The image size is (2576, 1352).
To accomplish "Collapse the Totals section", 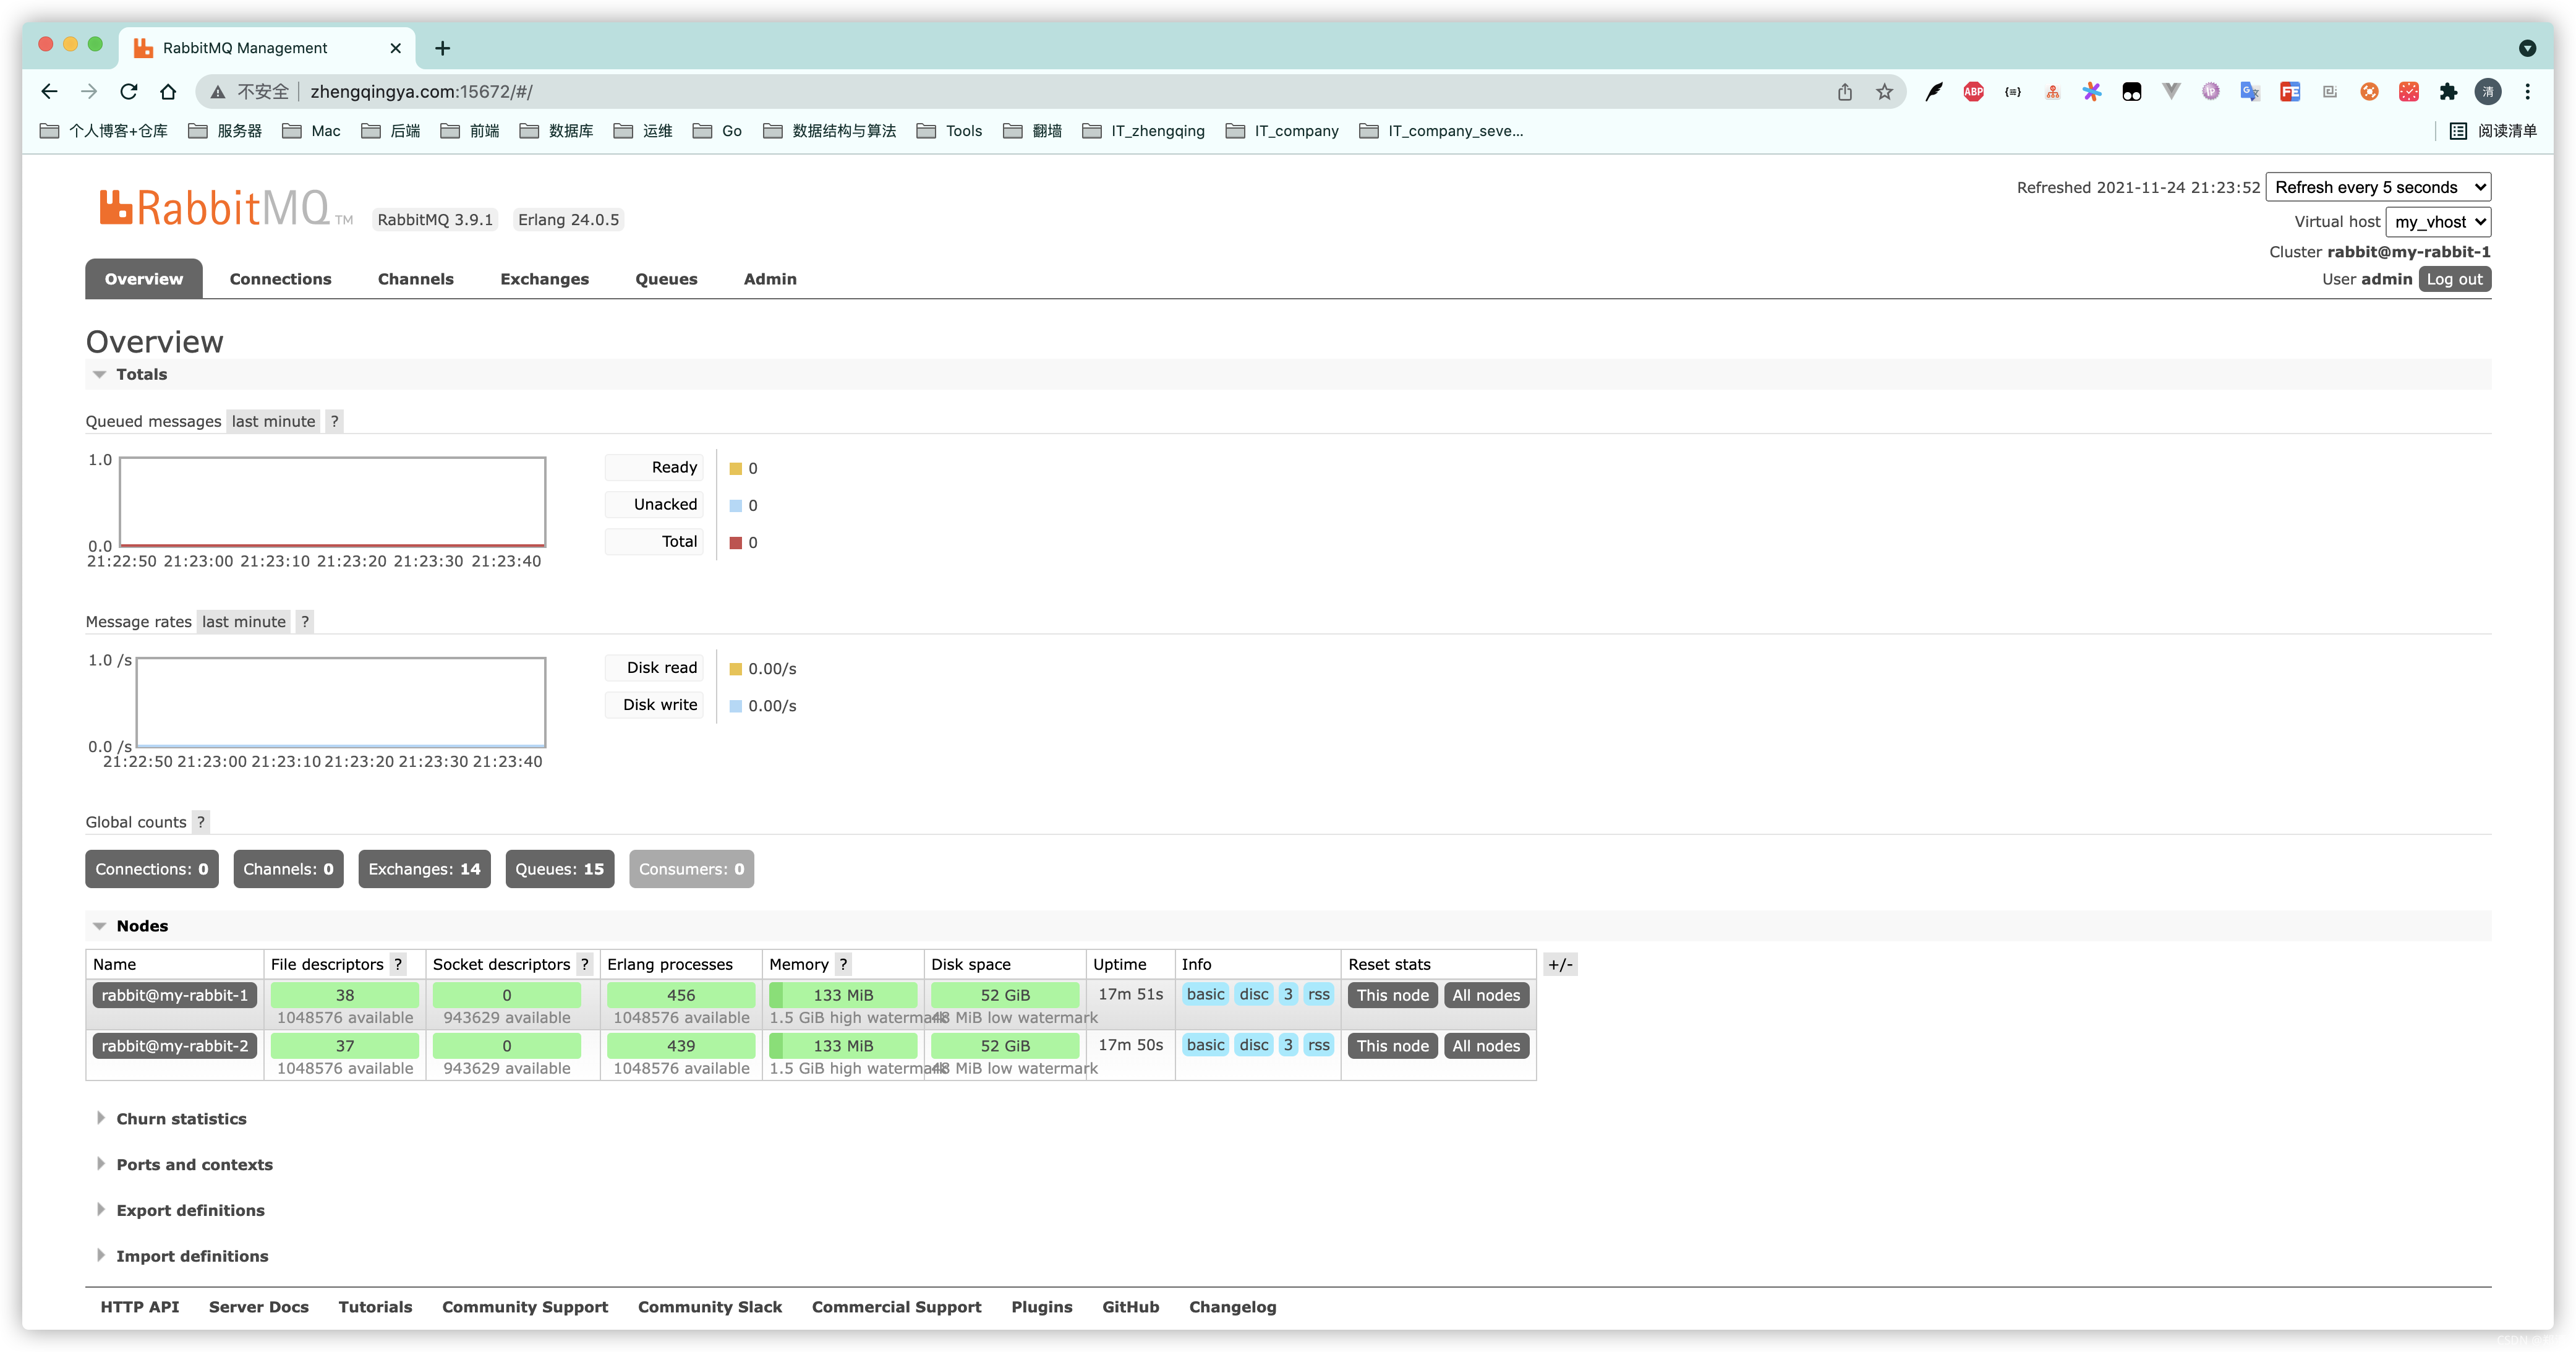I will (141, 375).
